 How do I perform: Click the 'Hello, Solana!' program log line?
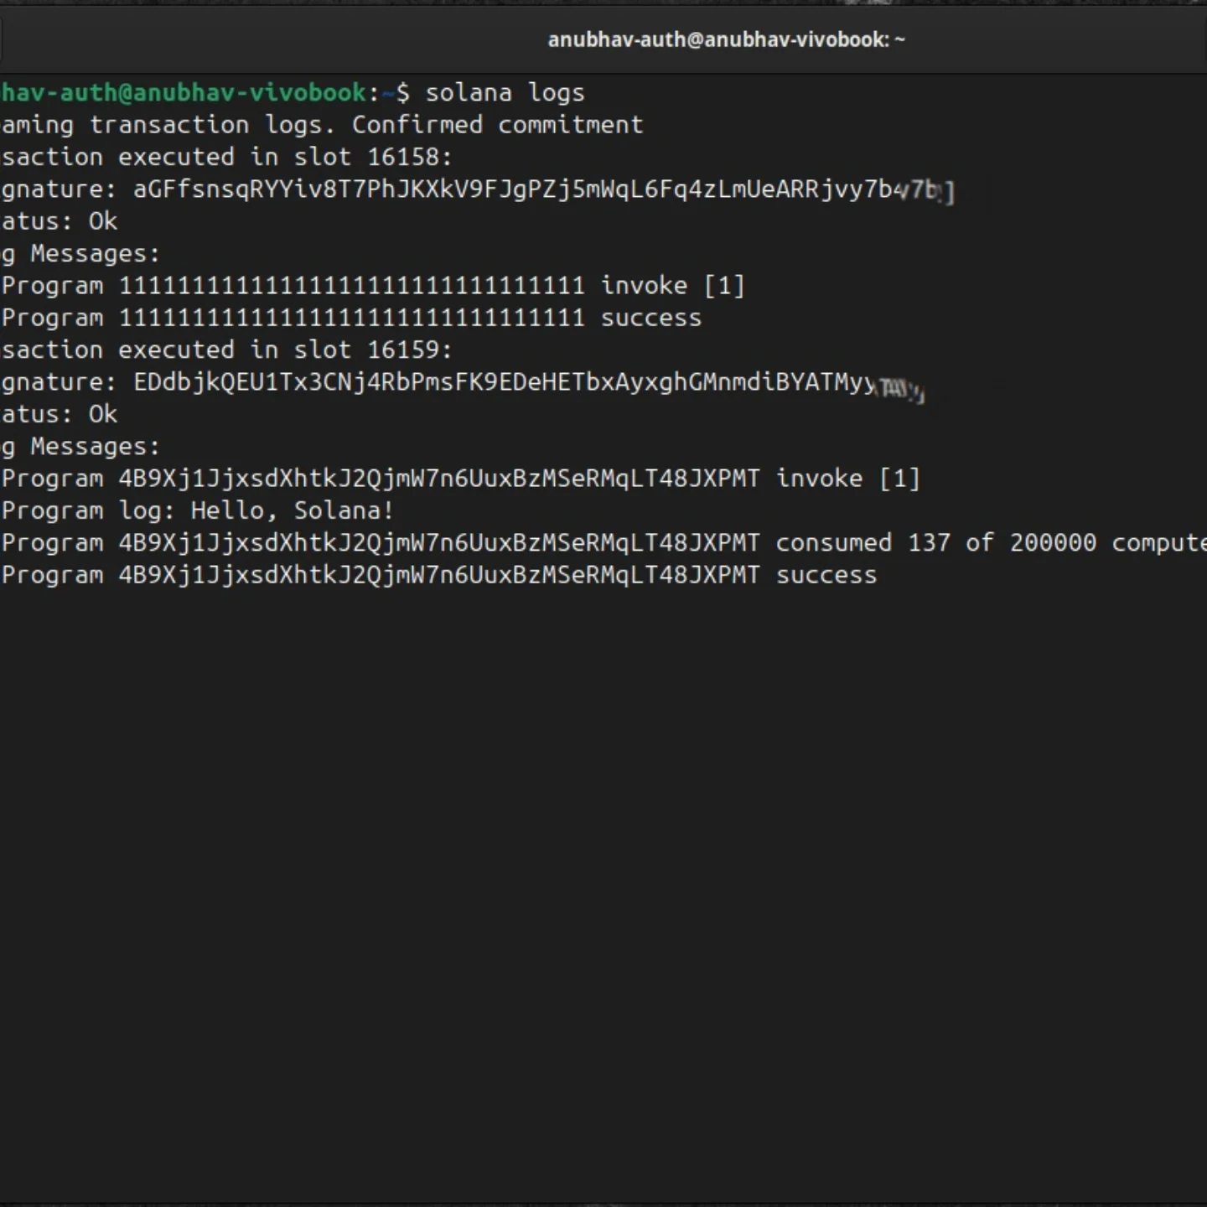(x=198, y=510)
